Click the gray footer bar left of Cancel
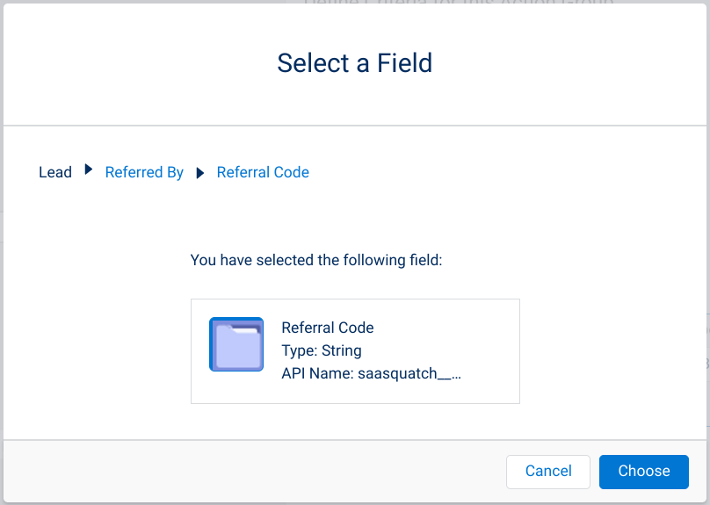Image resolution: width=710 pixels, height=505 pixels. tap(254, 472)
